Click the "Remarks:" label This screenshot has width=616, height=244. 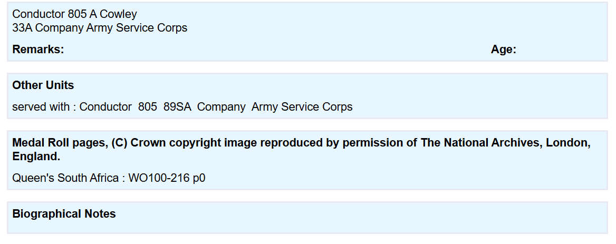click(x=38, y=50)
